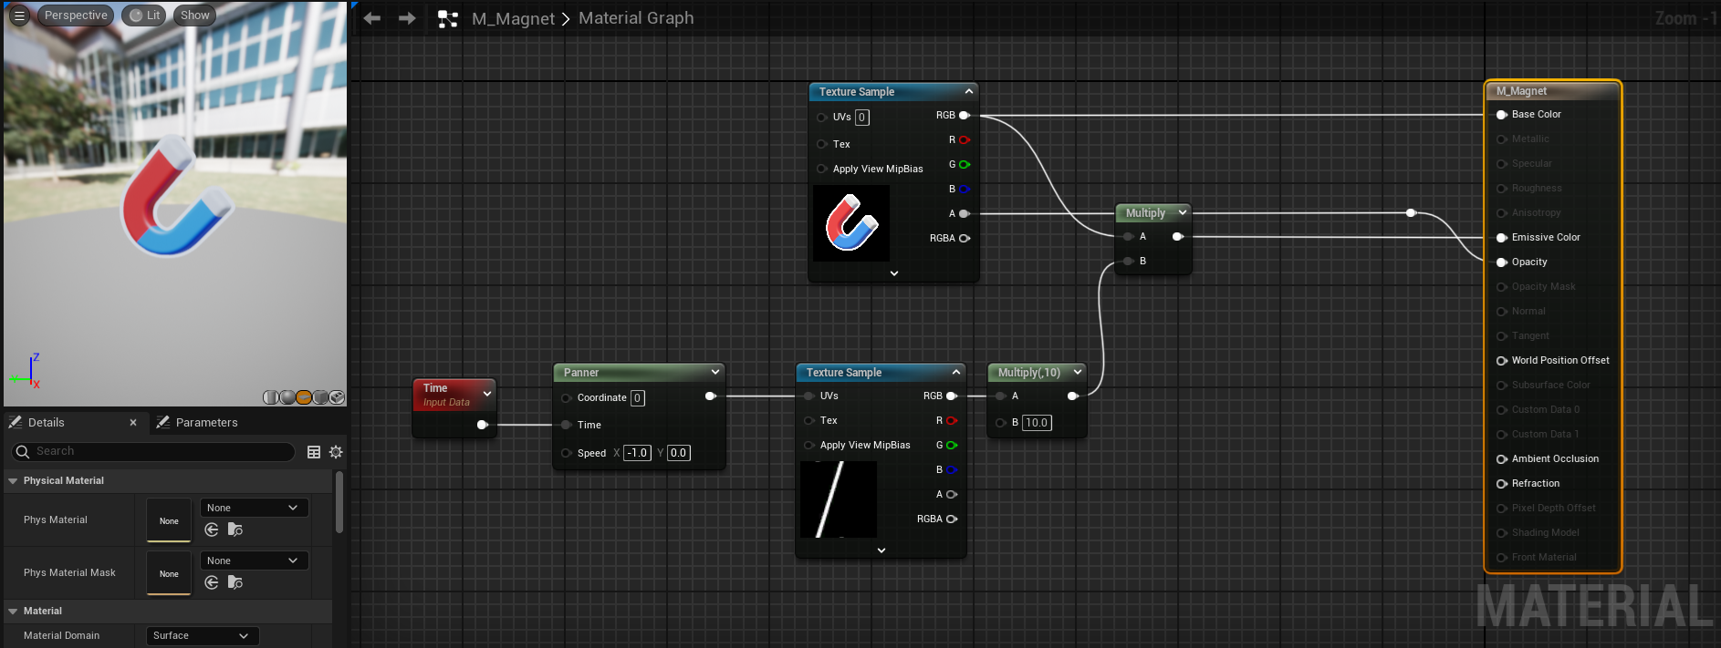
Task: Click the Opacity input pin on M_Magnet
Action: pos(1501,262)
